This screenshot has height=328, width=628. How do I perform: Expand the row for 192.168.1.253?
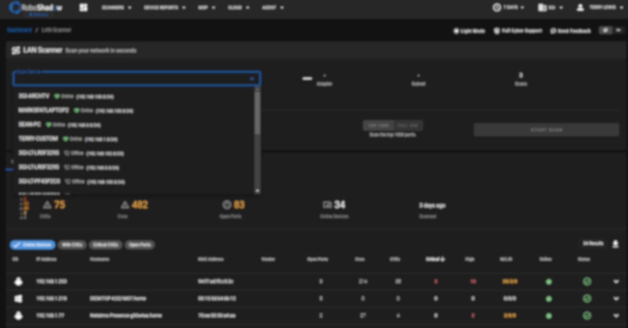[x=616, y=281]
